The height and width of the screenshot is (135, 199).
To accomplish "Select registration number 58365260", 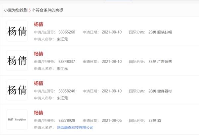I will pos(67,32).
